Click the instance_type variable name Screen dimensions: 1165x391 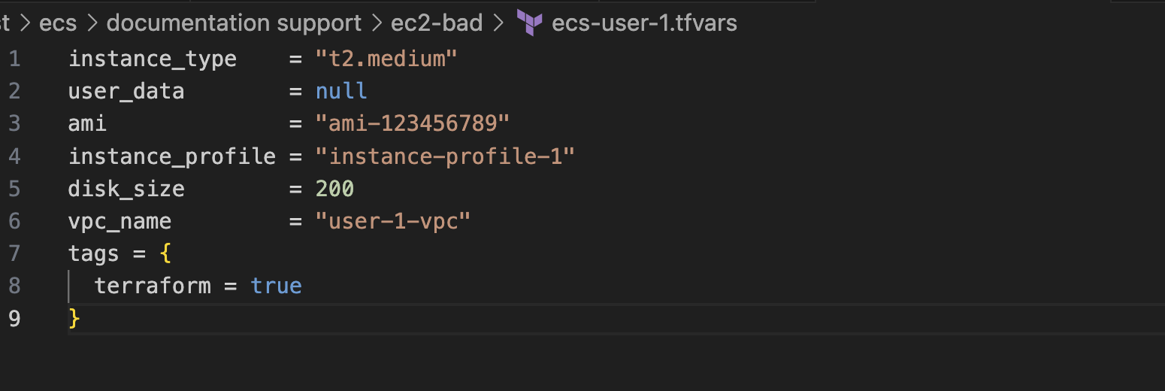[x=153, y=59]
